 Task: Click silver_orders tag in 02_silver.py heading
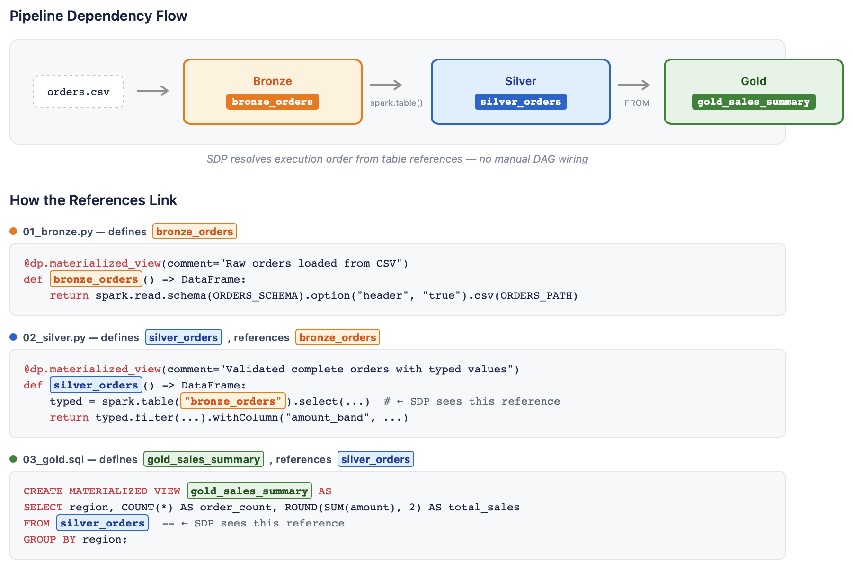coord(184,337)
